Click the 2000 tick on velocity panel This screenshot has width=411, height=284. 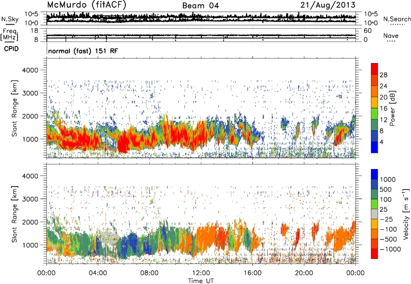pos(30,222)
